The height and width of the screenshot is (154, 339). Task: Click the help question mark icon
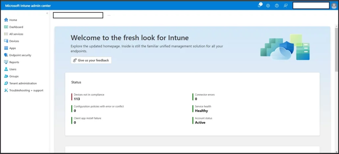(x=277, y=6)
